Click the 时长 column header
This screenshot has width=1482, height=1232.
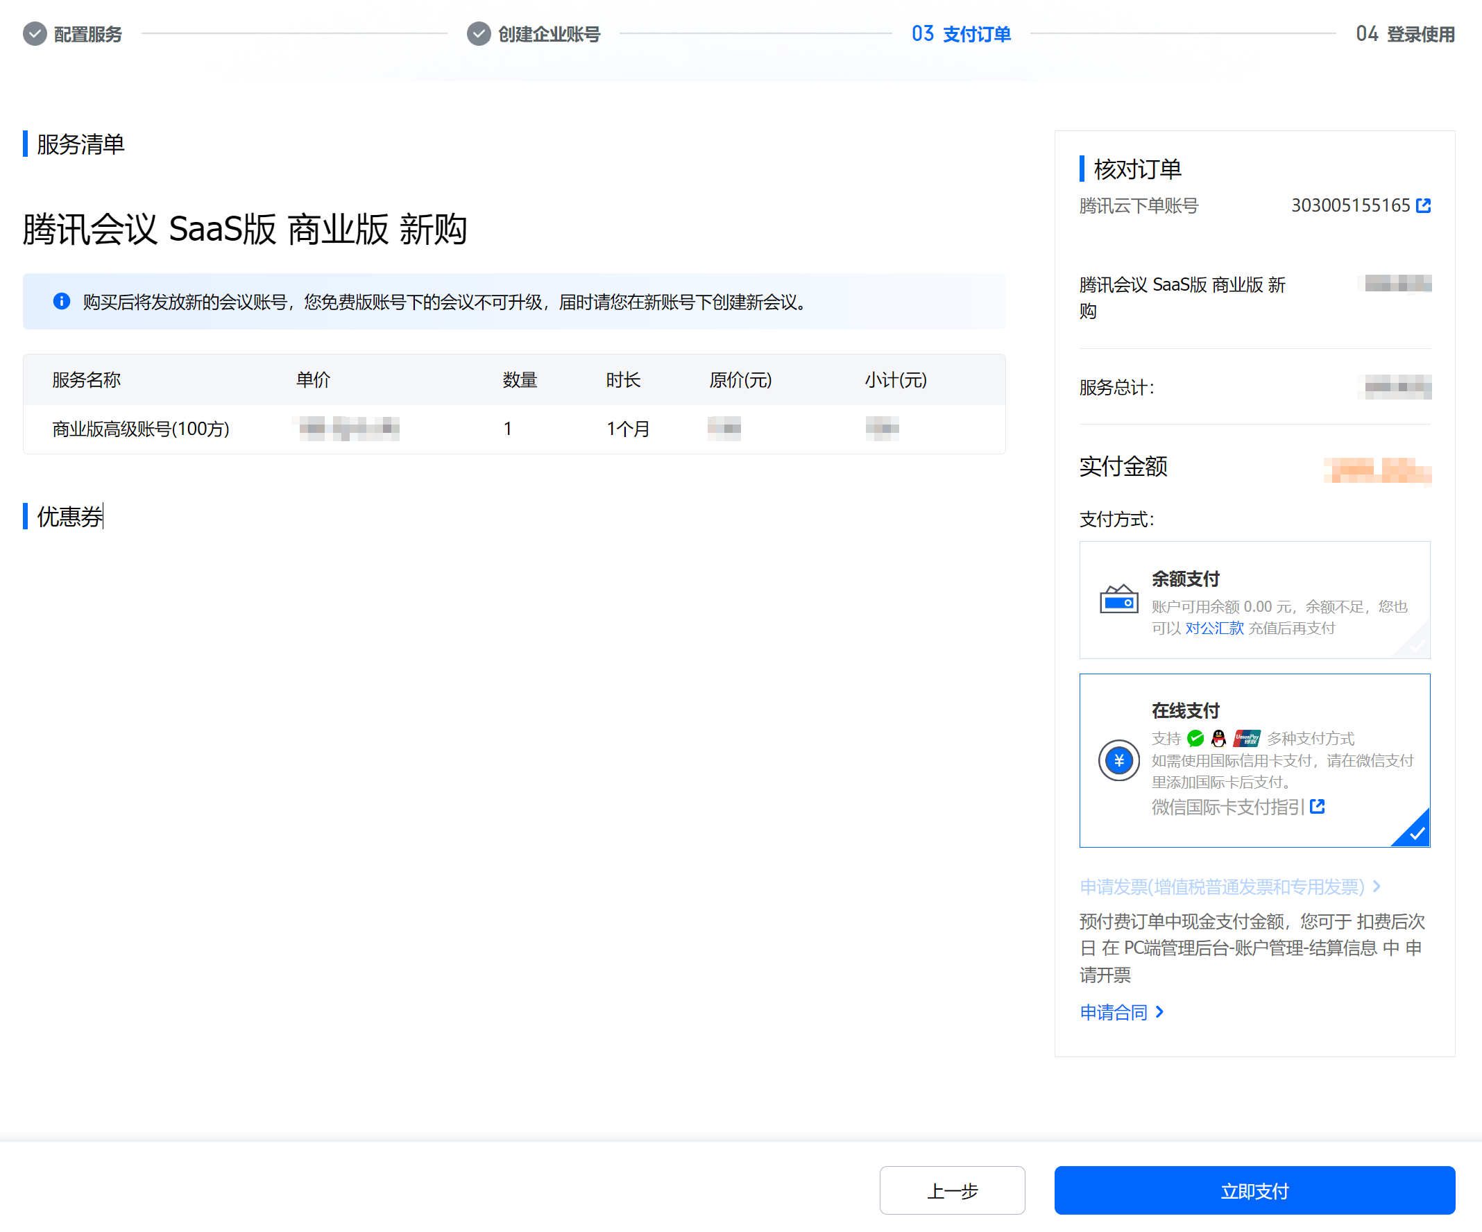tap(623, 379)
